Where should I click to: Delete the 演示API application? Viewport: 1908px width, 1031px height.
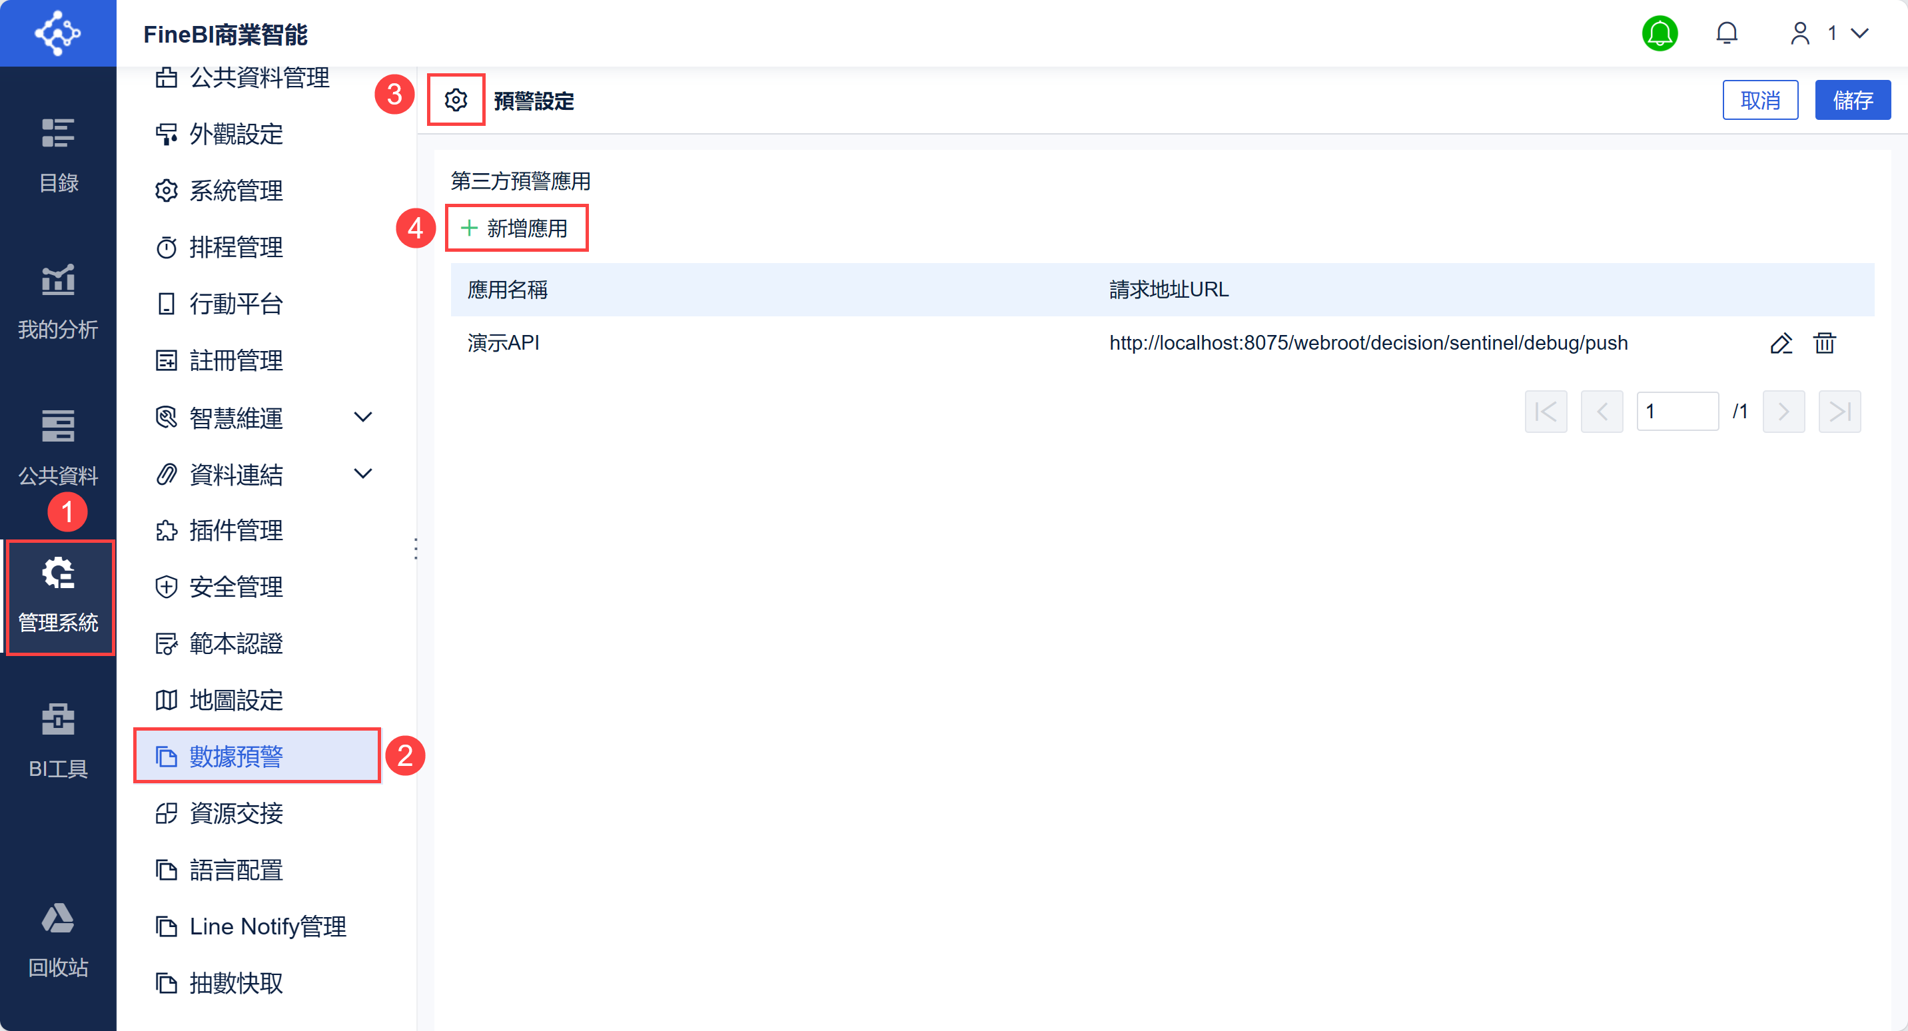[1825, 343]
